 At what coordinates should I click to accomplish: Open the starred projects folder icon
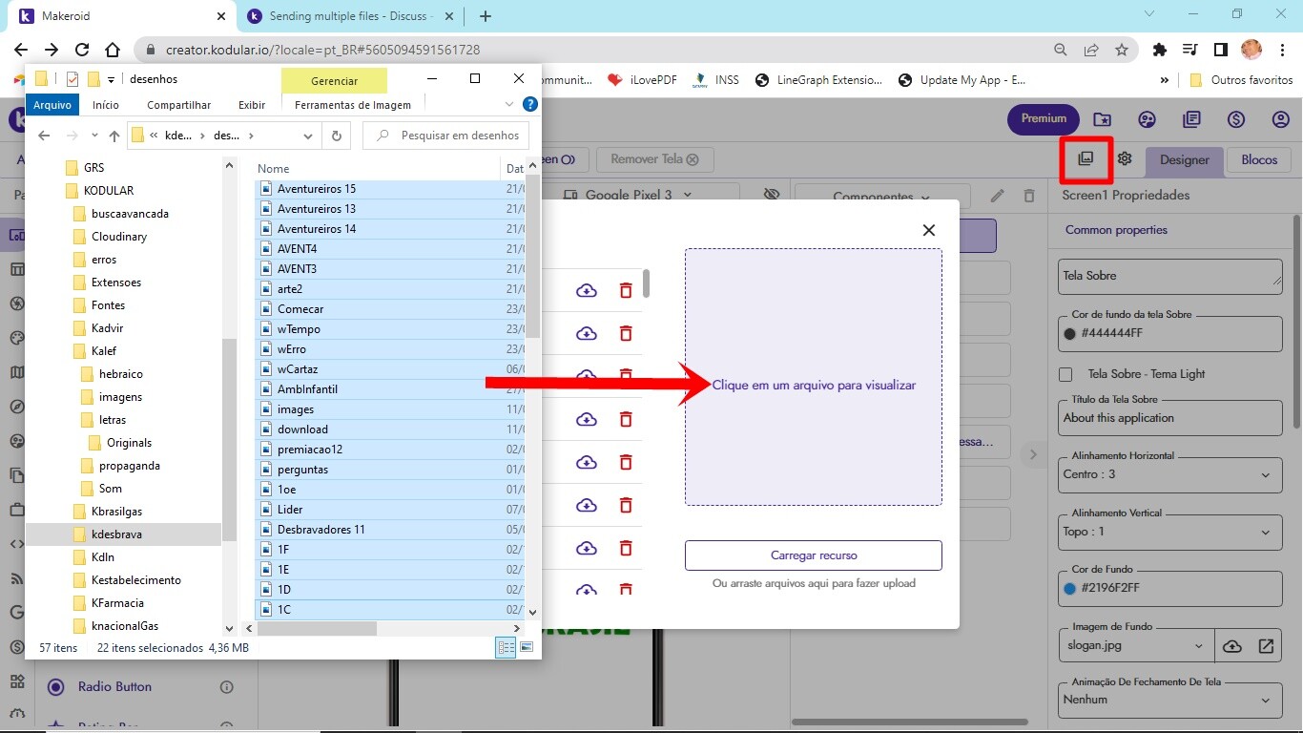[x=1102, y=119]
